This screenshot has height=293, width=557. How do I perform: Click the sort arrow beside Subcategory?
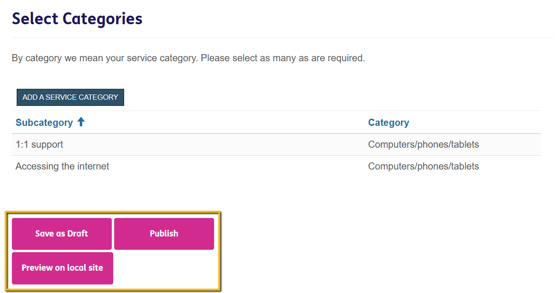click(x=81, y=122)
